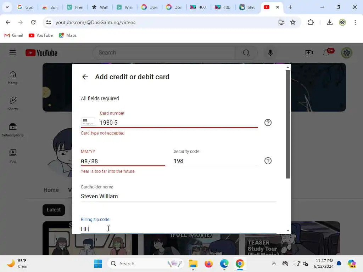Open the TEASER Study Tour video thumbnail
The width and height of the screenshot is (363, 272).
pos(292,238)
